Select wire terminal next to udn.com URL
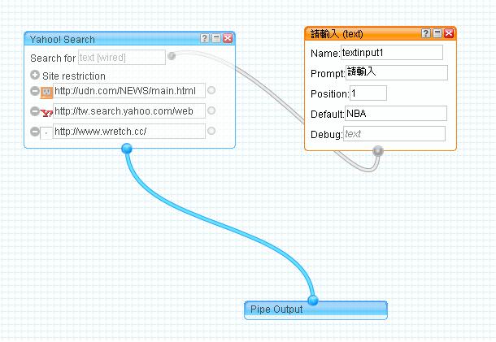The height and width of the screenshot is (342, 496). (x=211, y=91)
